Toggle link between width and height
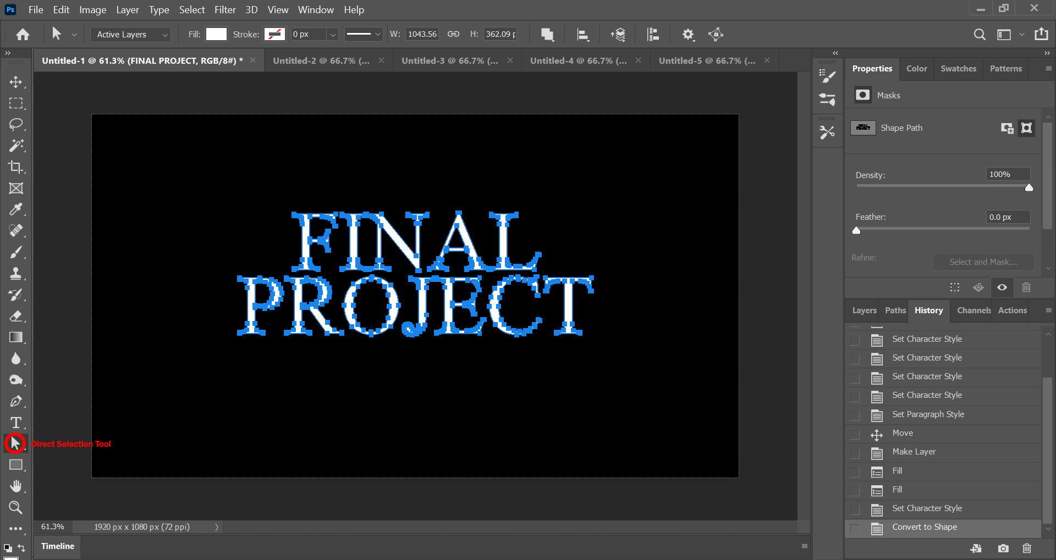The width and height of the screenshot is (1056, 560). (x=453, y=34)
